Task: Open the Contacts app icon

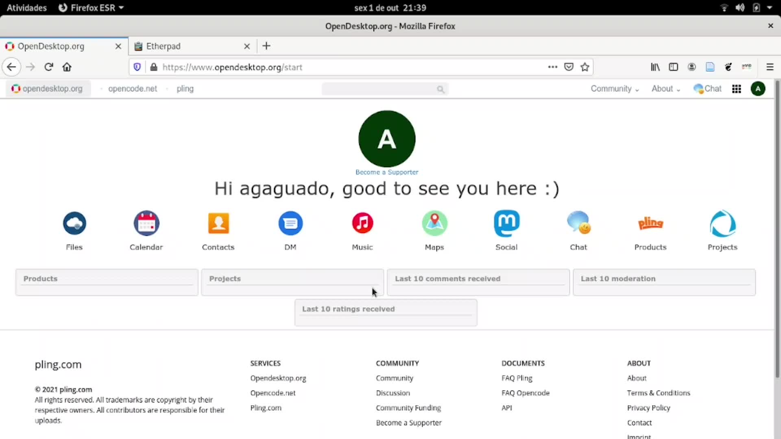Action: [218, 223]
